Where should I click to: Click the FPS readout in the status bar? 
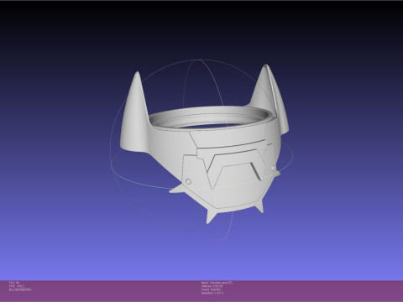(x=17, y=286)
